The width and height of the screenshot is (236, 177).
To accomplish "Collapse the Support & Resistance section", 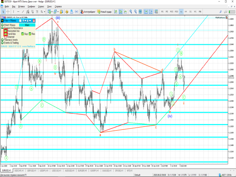I will (x=2, y=28).
